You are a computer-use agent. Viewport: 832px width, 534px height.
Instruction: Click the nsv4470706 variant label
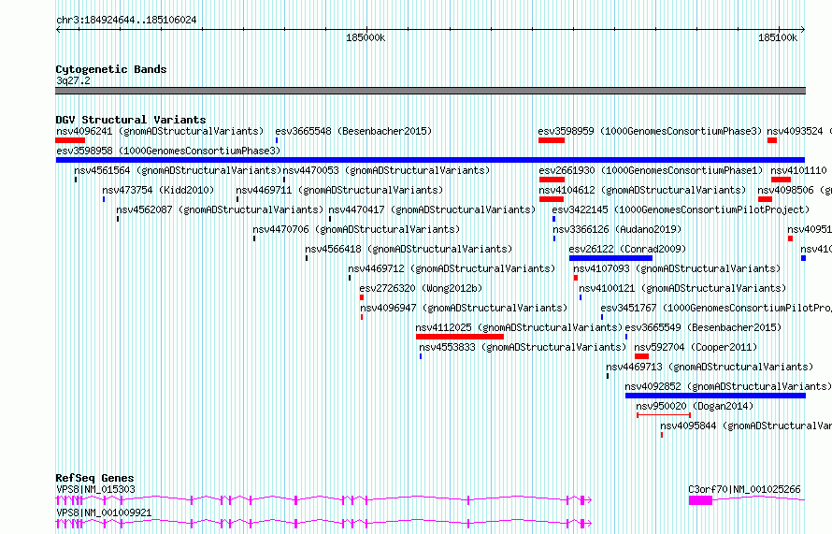coord(356,229)
